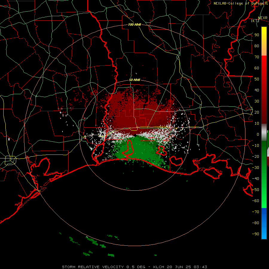Click the positive 70 scale value

point(257,57)
